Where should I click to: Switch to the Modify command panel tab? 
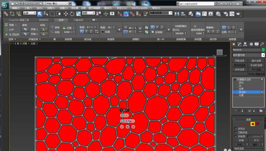click(239, 44)
